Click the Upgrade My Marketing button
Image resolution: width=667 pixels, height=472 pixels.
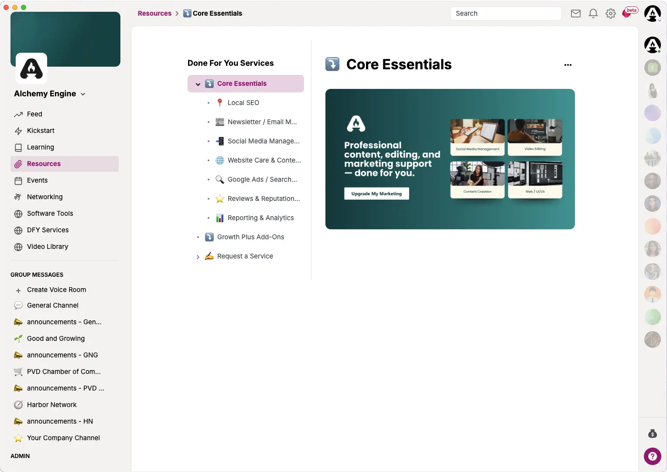click(x=376, y=194)
